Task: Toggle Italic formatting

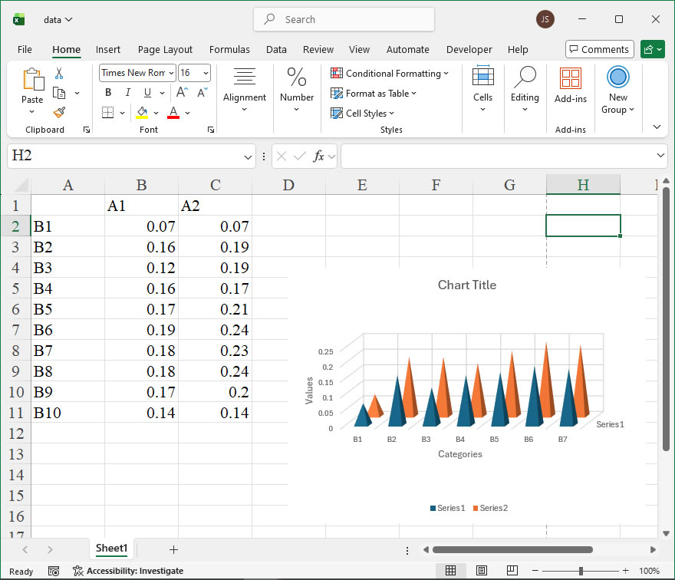Action: (x=127, y=93)
